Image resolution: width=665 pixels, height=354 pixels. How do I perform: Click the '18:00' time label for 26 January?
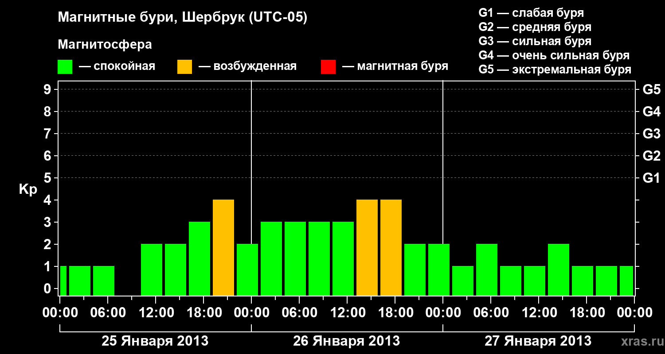(395, 312)
